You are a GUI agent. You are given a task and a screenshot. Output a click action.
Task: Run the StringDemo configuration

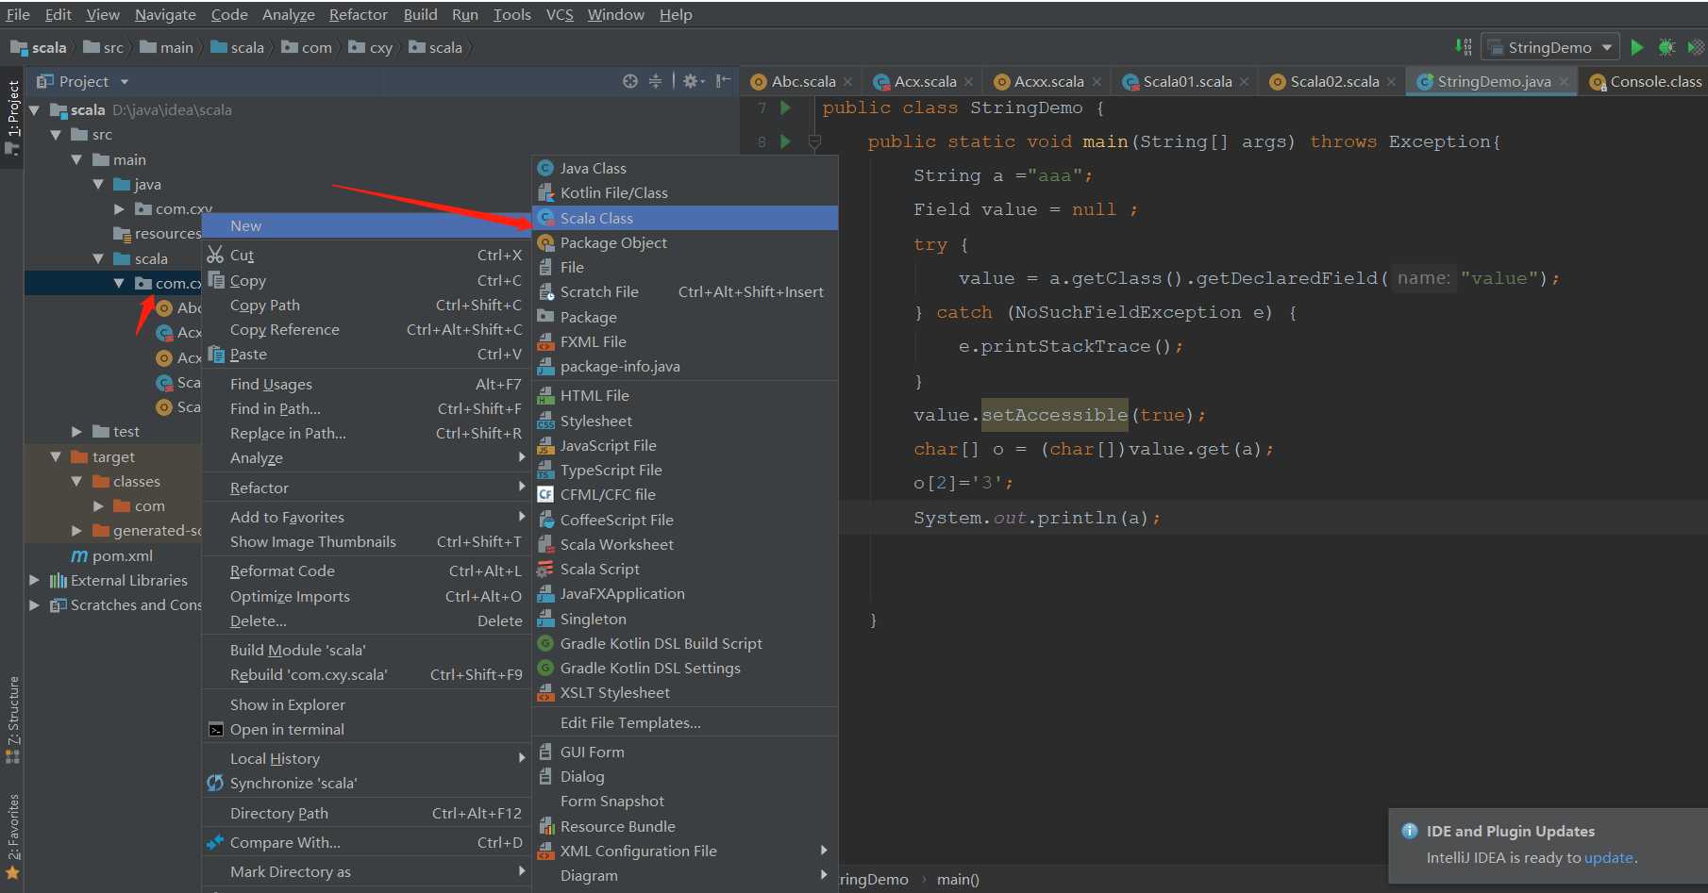click(x=1637, y=47)
